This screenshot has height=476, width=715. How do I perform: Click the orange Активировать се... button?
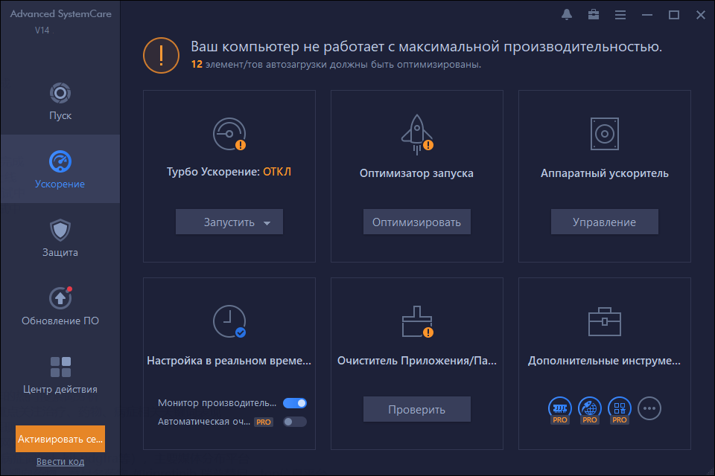[x=60, y=439]
